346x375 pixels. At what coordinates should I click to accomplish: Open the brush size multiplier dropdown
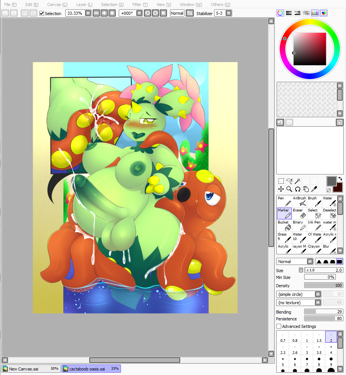(x=301, y=270)
